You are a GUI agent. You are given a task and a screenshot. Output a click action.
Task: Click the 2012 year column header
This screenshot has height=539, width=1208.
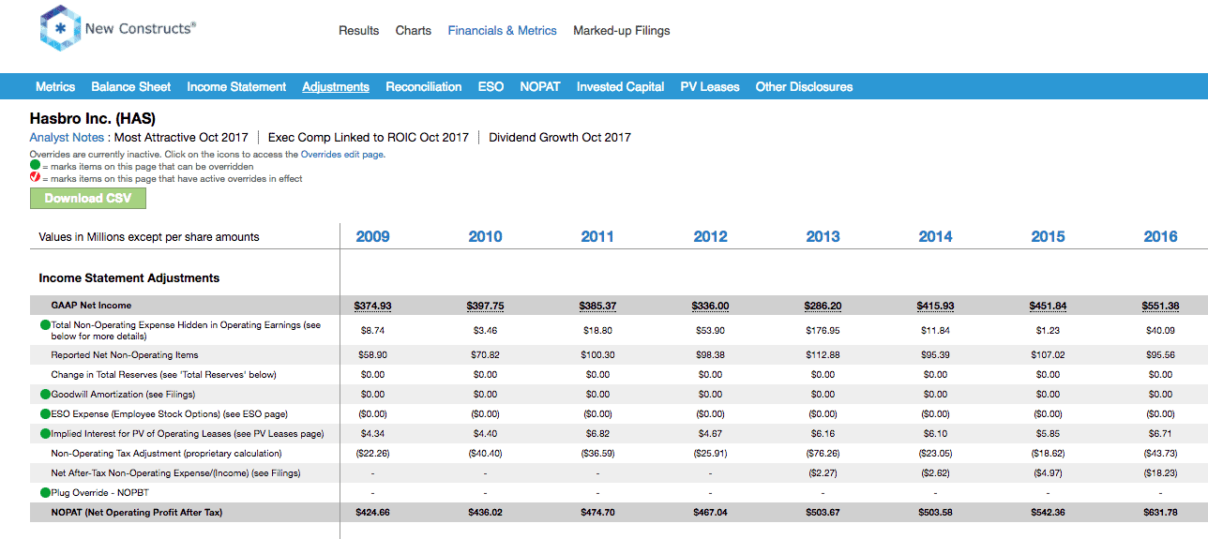pos(711,236)
